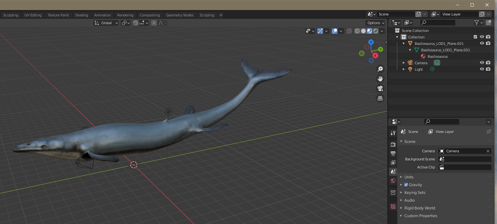
Task: Open the Render properties tab icon
Action: pyautogui.click(x=393, y=145)
